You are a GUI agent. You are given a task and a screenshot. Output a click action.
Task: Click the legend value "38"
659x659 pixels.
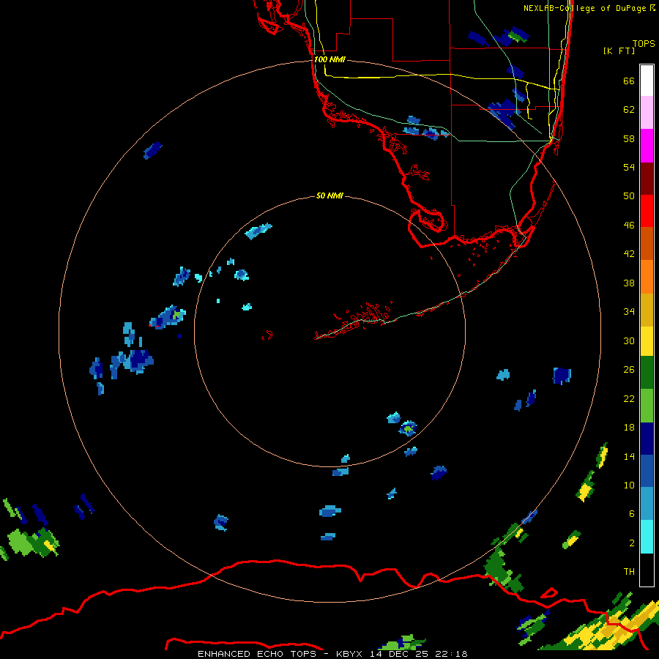coord(629,283)
